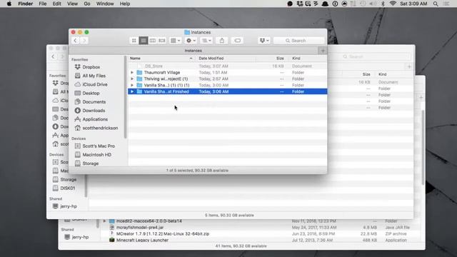Image resolution: width=457 pixels, height=257 pixels.
Task: Open the Apple menu
Action: 9,4
